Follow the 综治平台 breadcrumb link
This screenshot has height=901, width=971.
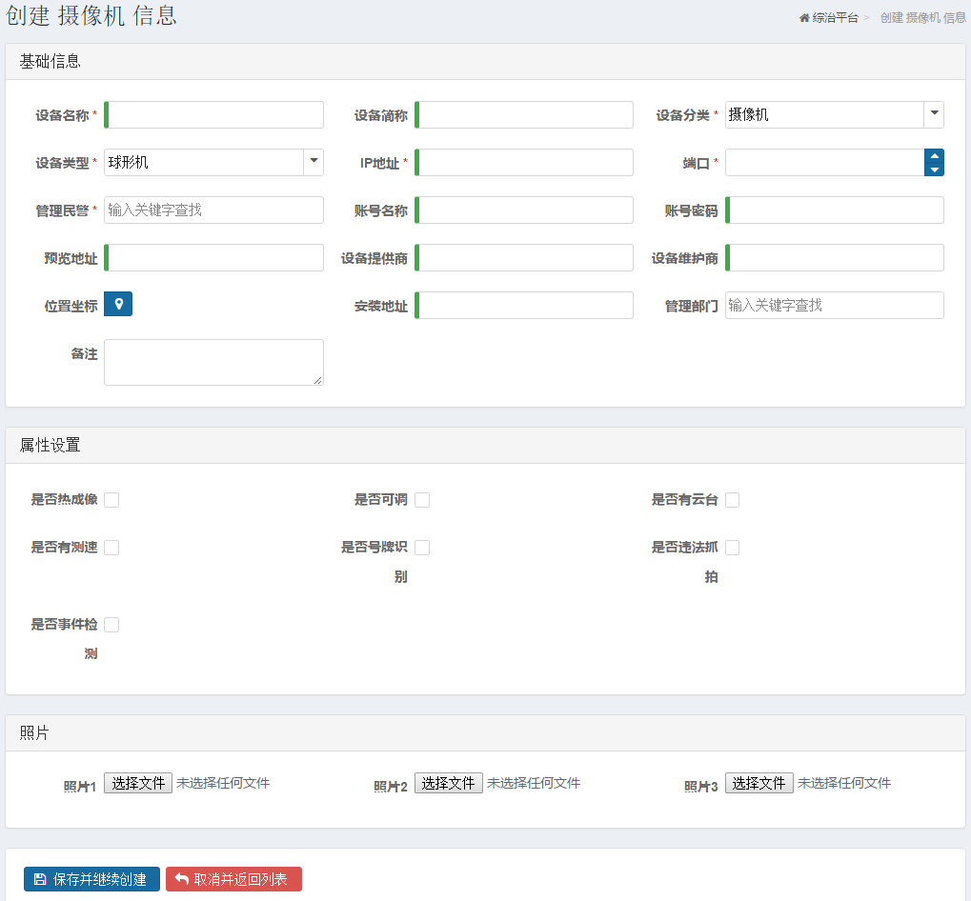[x=835, y=18]
